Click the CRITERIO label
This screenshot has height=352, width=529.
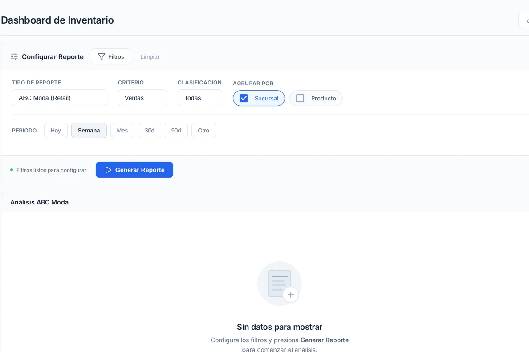coord(131,83)
